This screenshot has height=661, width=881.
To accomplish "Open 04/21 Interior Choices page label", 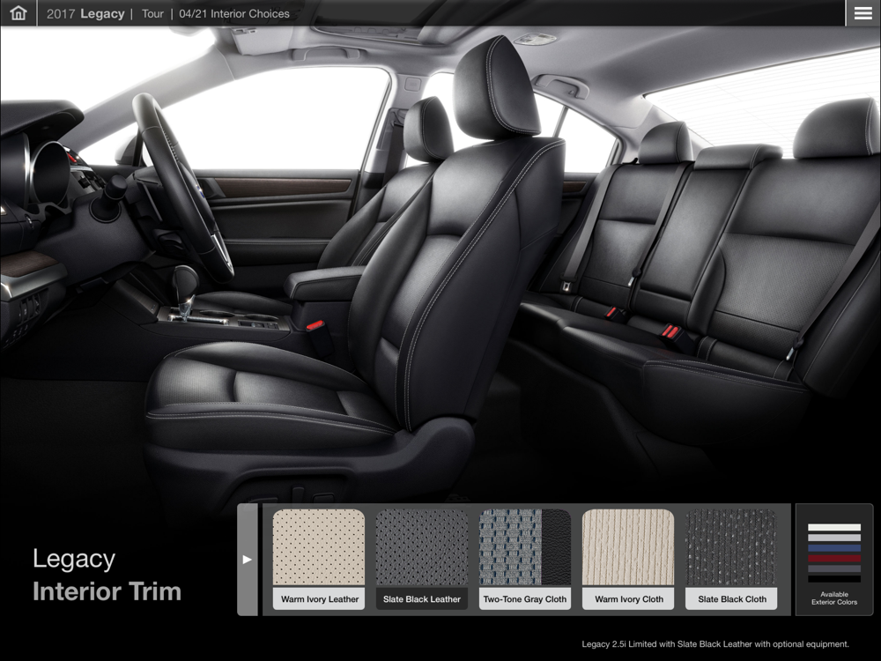I will [234, 13].
